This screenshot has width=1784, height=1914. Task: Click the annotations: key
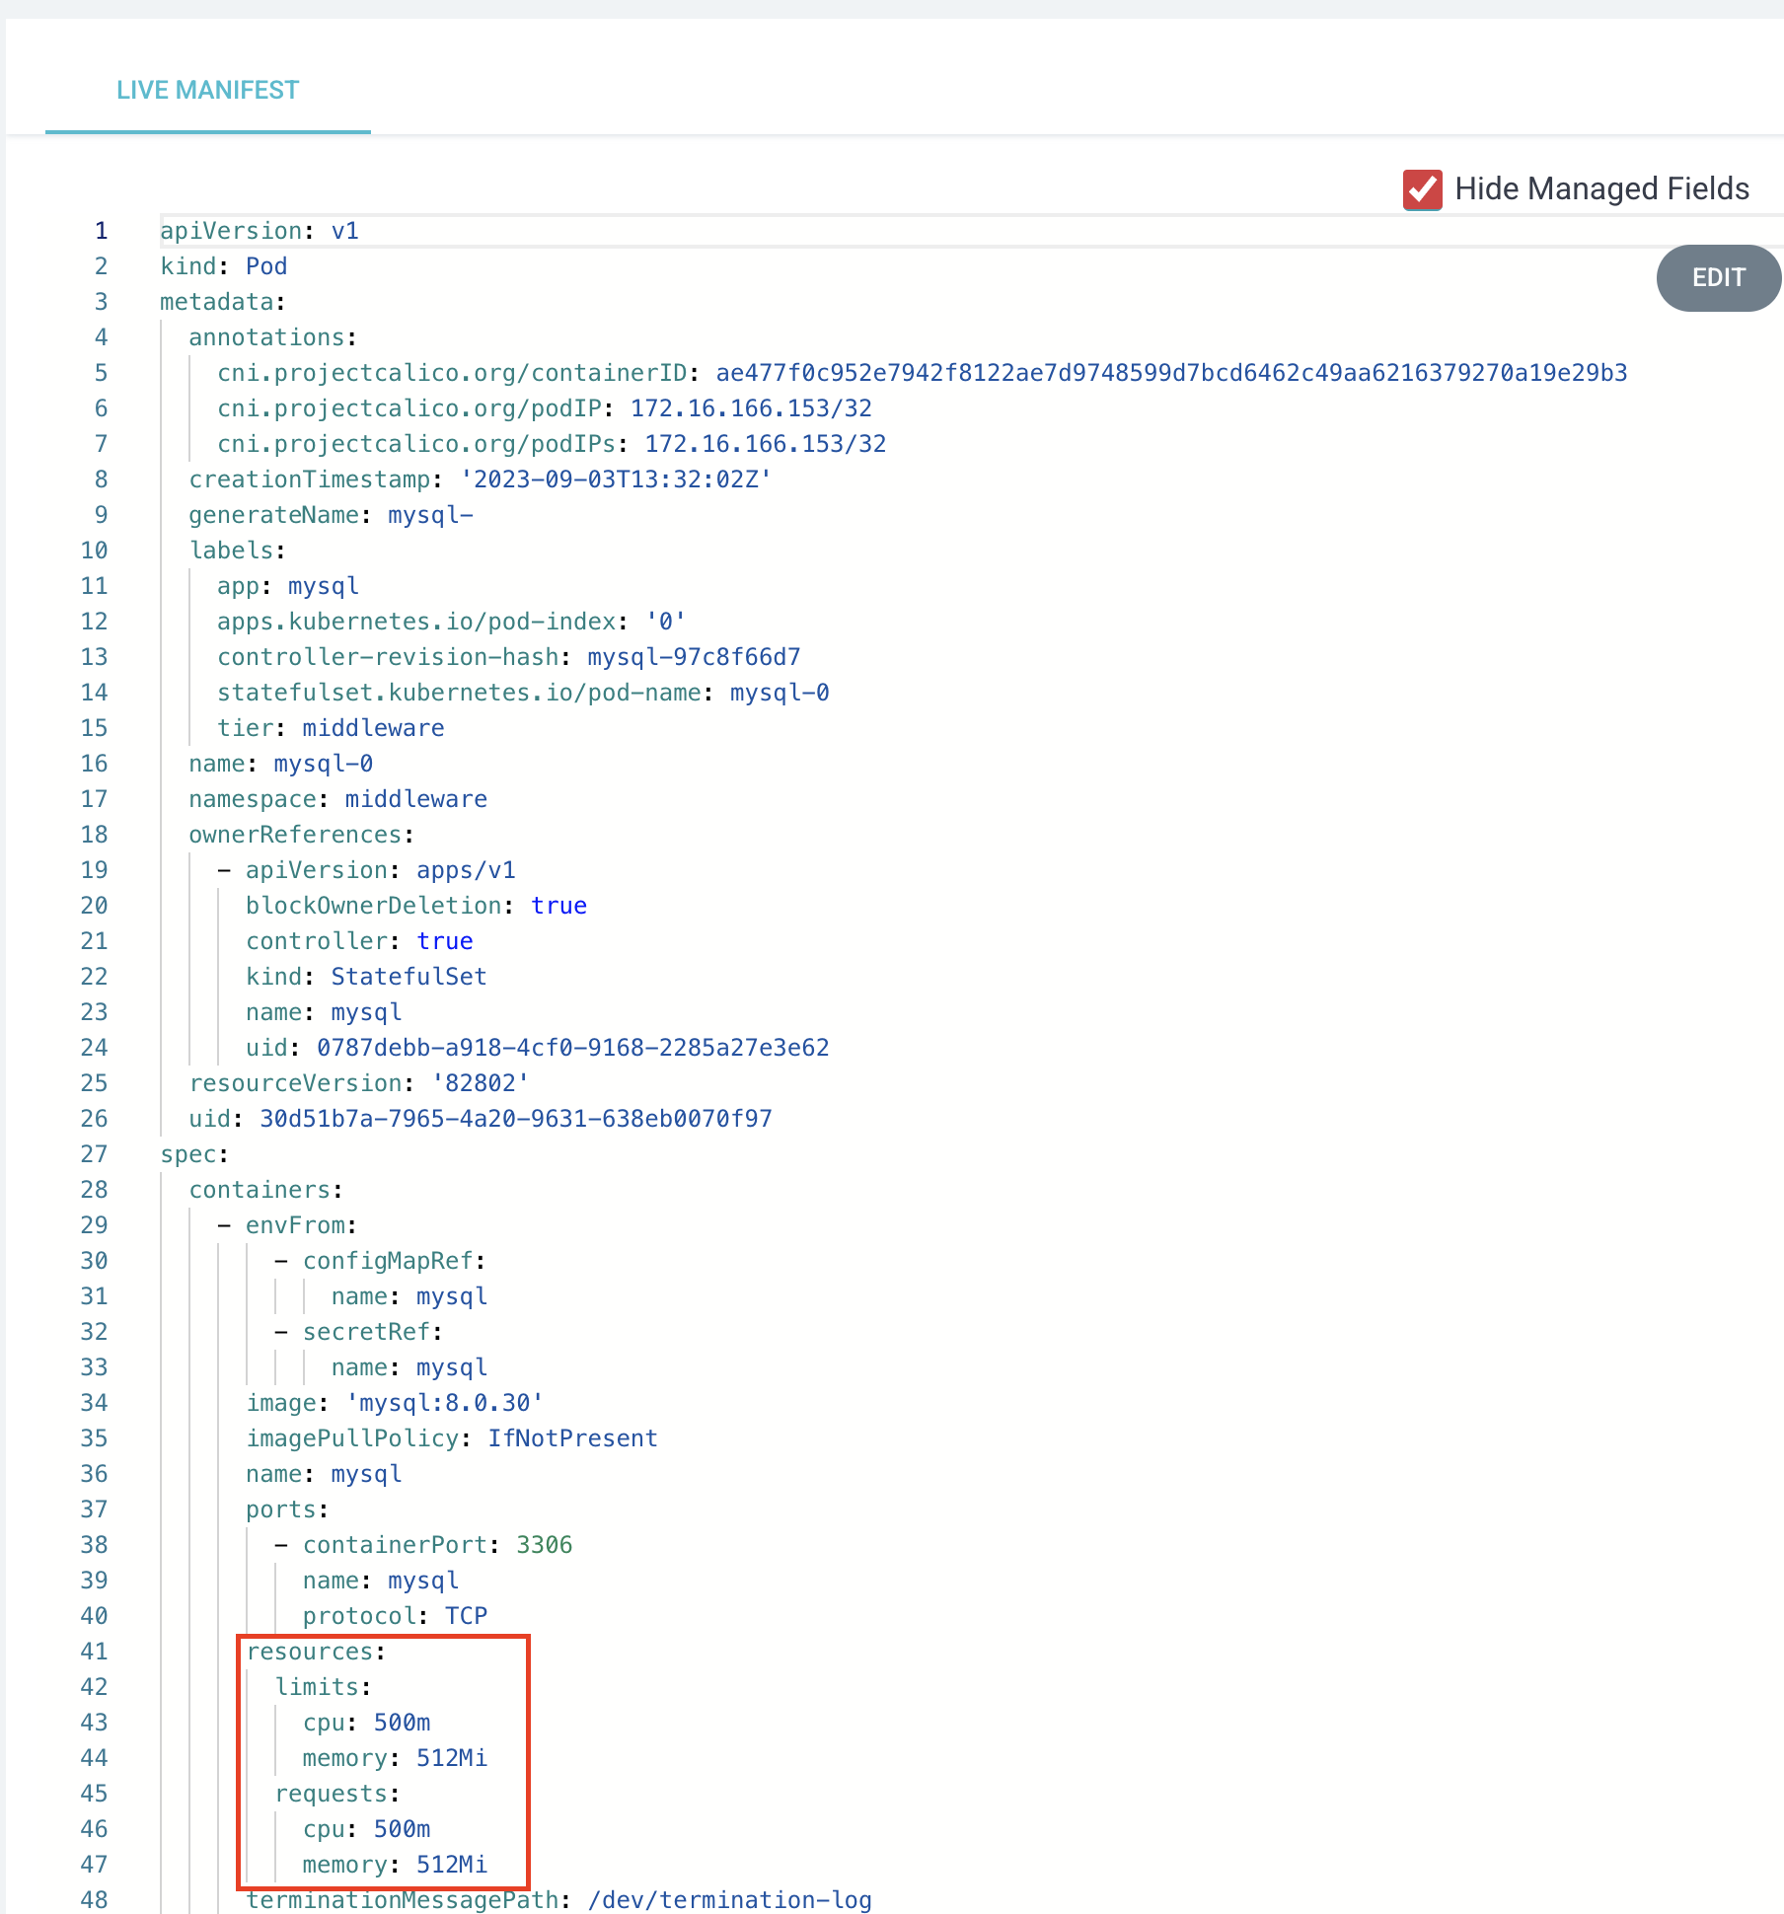273,337
